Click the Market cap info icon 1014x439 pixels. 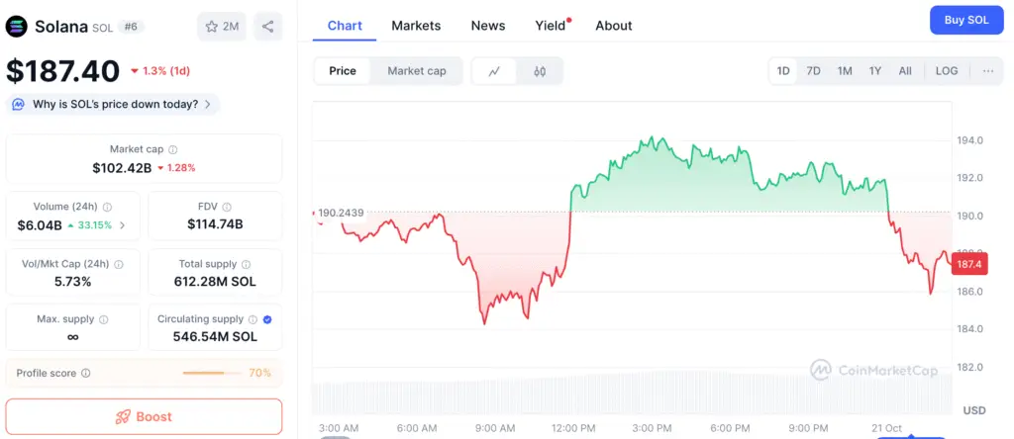tap(172, 149)
